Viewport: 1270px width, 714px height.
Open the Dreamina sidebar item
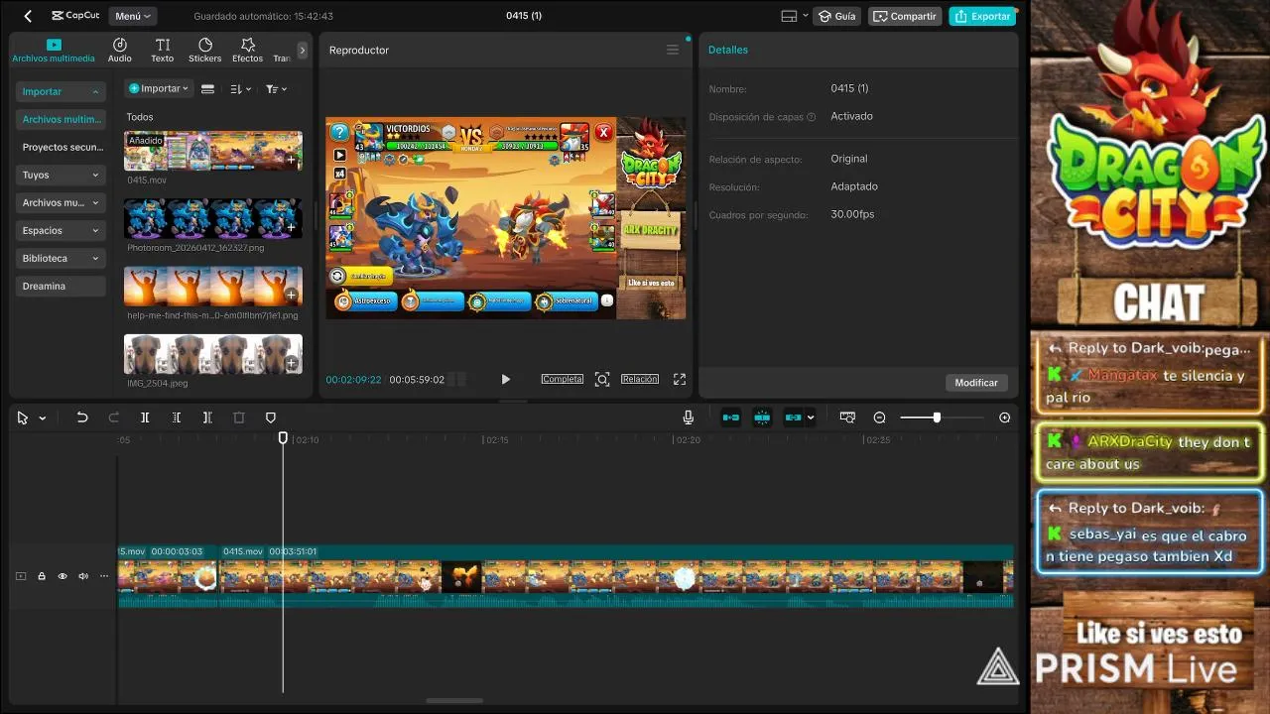61,286
